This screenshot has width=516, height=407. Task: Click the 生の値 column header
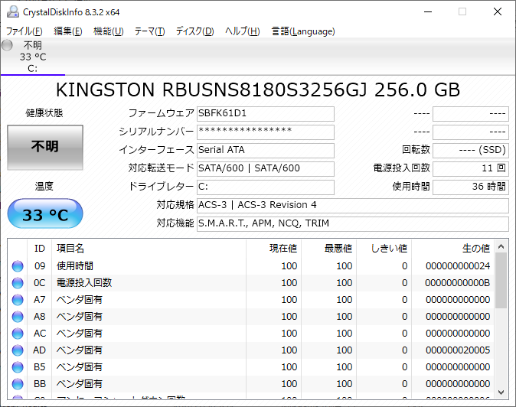(452, 248)
